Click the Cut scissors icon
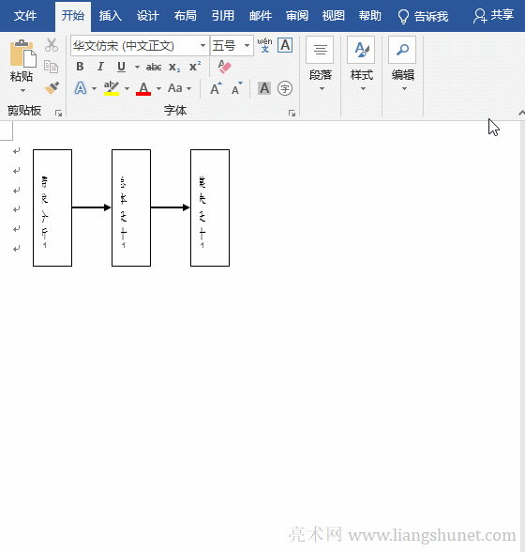 pos(52,45)
